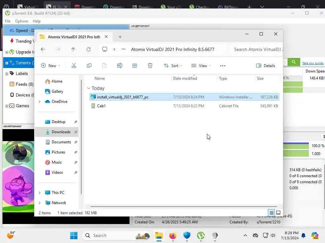Switch to large thumbnails view icon at bottom right
The width and height of the screenshot is (325, 243).
278,213
